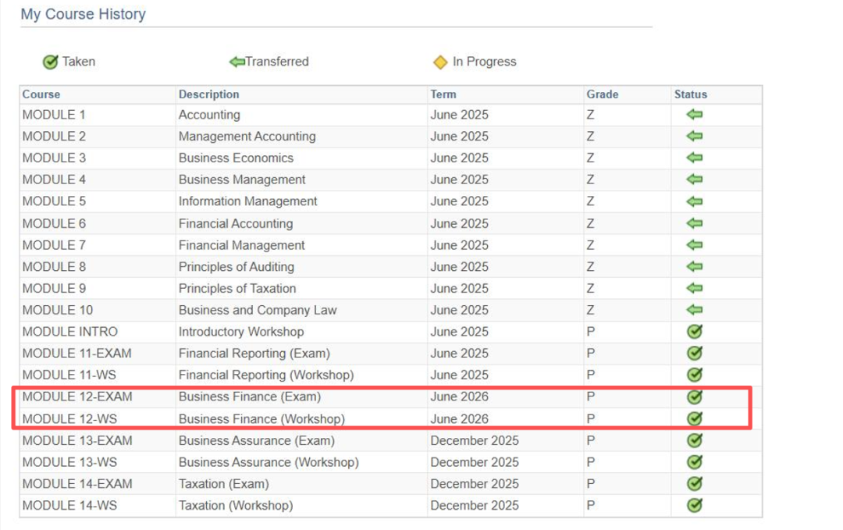This screenshot has width=843, height=530.
Task: Click the Business Finance (Exam) description
Action: point(250,397)
